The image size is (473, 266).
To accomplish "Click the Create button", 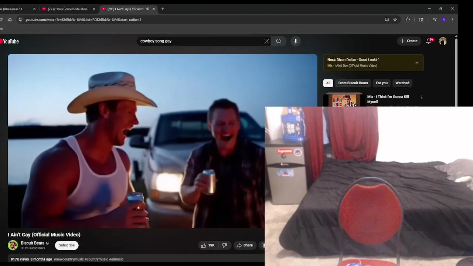I will pos(409,41).
